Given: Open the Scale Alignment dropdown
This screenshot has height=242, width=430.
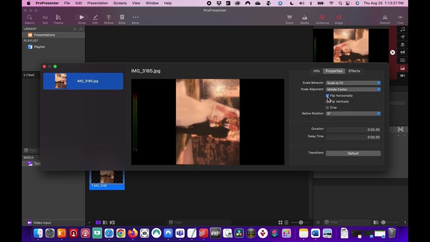Looking at the screenshot, I should click(353, 89).
